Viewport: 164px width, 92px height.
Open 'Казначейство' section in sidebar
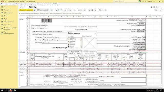coord(7,25)
